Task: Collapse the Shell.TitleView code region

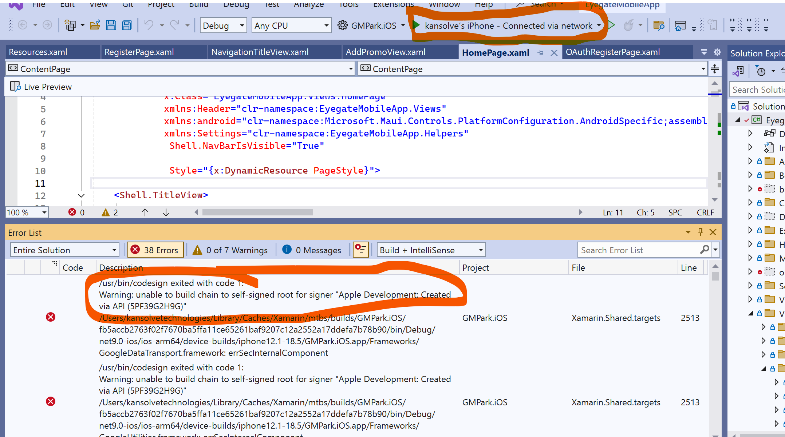Action: pyautogui.click(x=81, y=196)
